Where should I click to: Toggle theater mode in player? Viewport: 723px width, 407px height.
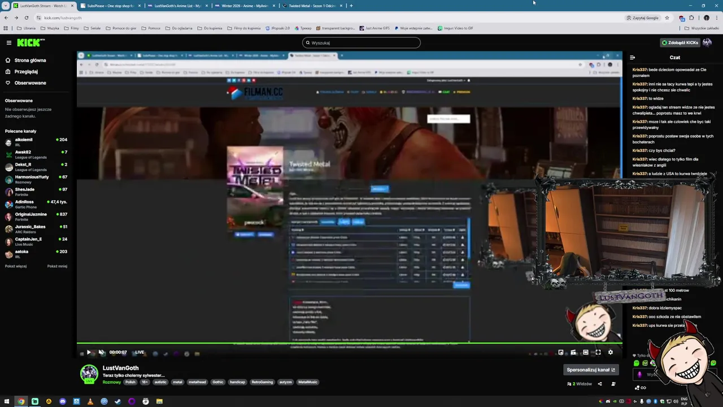pyautogui.click(x=586, y=352)
